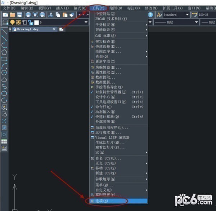
Task: Click the Cut scissors icon
Action: (x=51, y=15)
